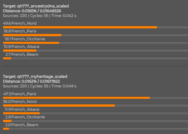Select the 18.1 French_Occitanie label

(x=25, y=39)
